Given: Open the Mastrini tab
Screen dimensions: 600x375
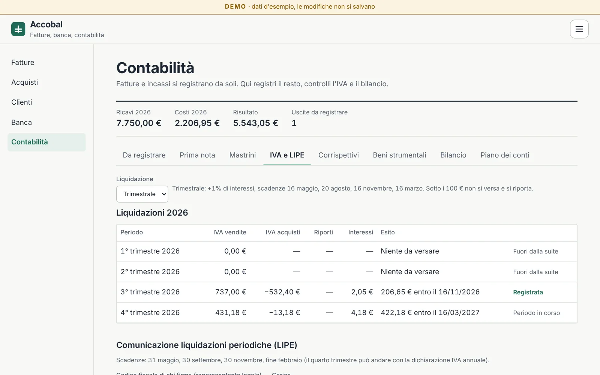Looking at the screenshot, I should pos(243,155).
